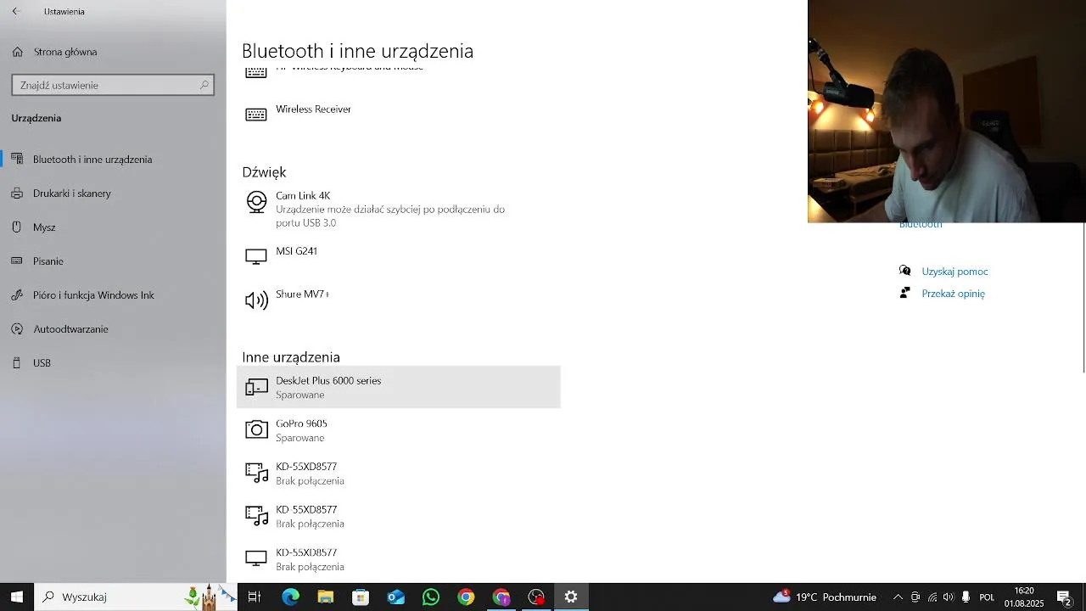Screen dimensions: 1086x611
Task: Click the monitor icon of last KD-55XD8577
Action: click(256, 558)
